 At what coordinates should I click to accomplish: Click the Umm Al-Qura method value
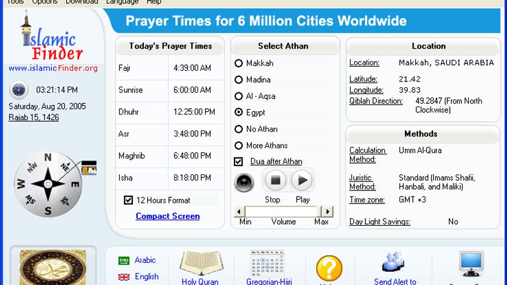point(420,150)
